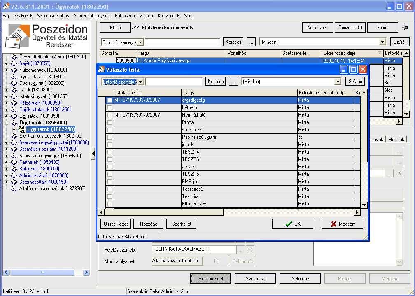Click the left tree horizontal scrollbar thumb
The width and height of the screenshot is (415, 296).
42,273
